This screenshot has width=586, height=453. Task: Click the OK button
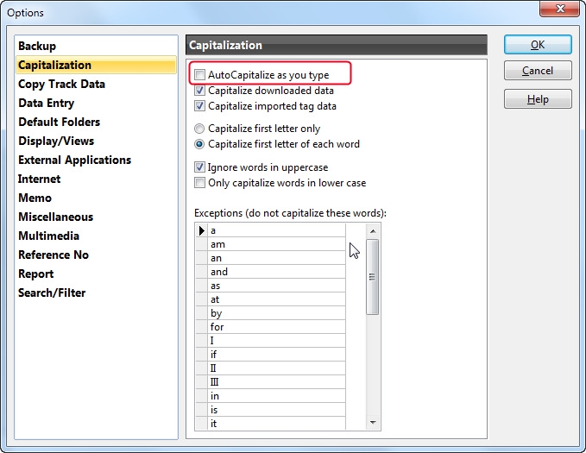tap(538, 45)
